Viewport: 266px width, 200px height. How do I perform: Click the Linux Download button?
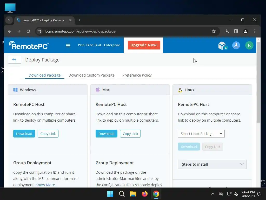tap(189, 147)
